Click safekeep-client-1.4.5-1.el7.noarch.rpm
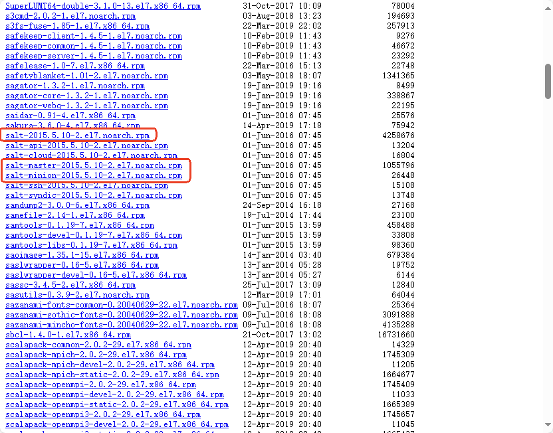This screenshot has width=553, height=433. pyautogui.click(x=94, y=36)
